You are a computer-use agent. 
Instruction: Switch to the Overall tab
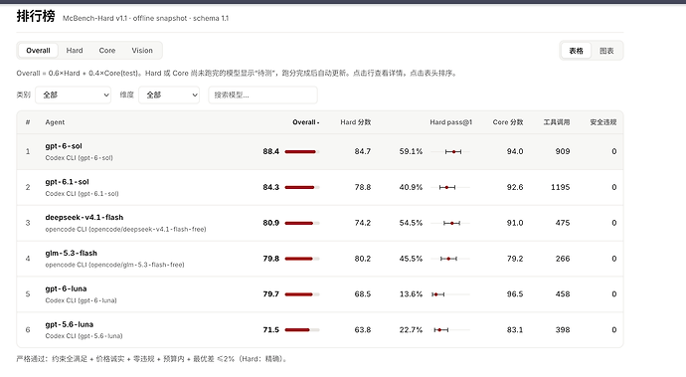38,51
